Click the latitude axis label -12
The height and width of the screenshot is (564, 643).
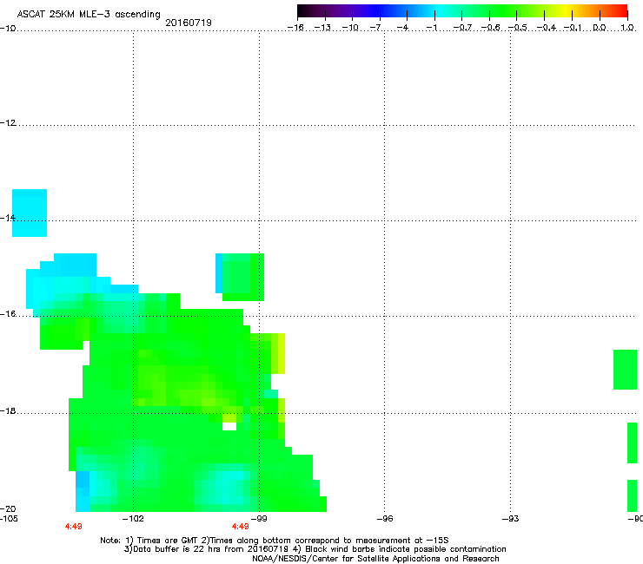click(x=8, y=122)
